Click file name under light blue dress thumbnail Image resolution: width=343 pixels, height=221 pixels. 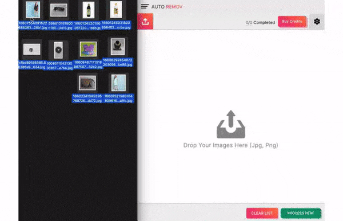118,99
